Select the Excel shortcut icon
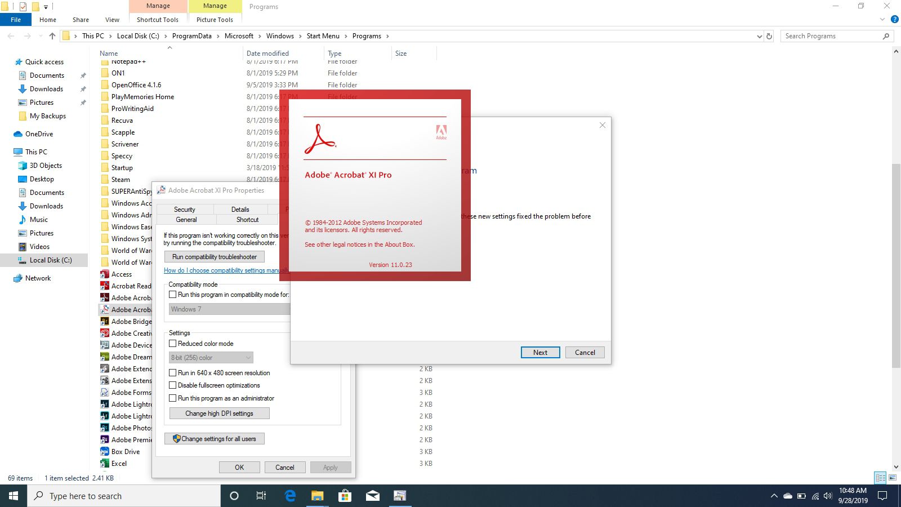This screenshot has width=901, height=507. pyautogui.click(x=105, y=464)
